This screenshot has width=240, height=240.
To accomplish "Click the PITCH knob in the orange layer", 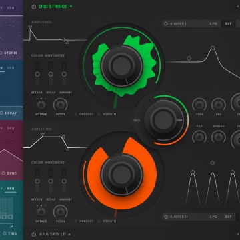I will (x=61, y=212).
